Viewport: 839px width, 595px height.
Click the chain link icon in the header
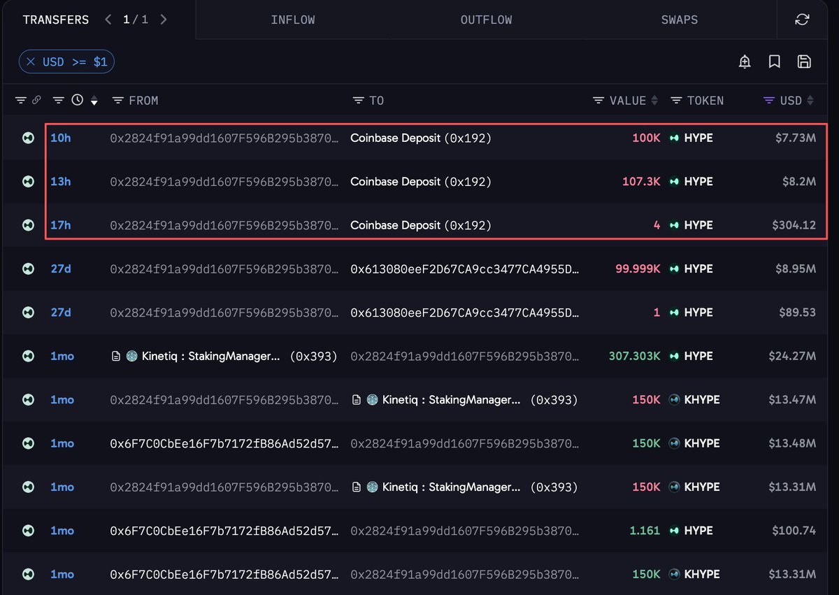[37, 101]
